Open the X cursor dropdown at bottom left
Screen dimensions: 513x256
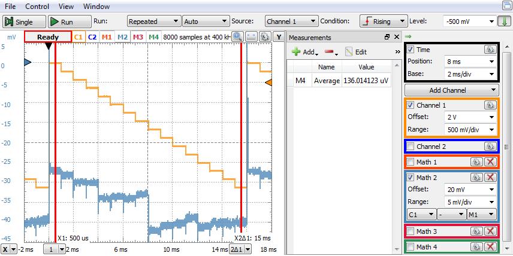(9, 249)
